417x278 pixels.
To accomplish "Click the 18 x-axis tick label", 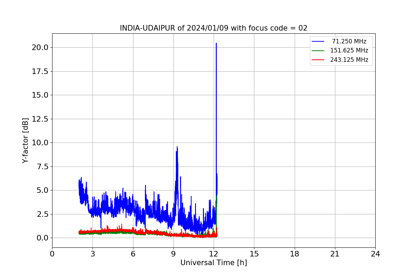I will coord(295,254).
